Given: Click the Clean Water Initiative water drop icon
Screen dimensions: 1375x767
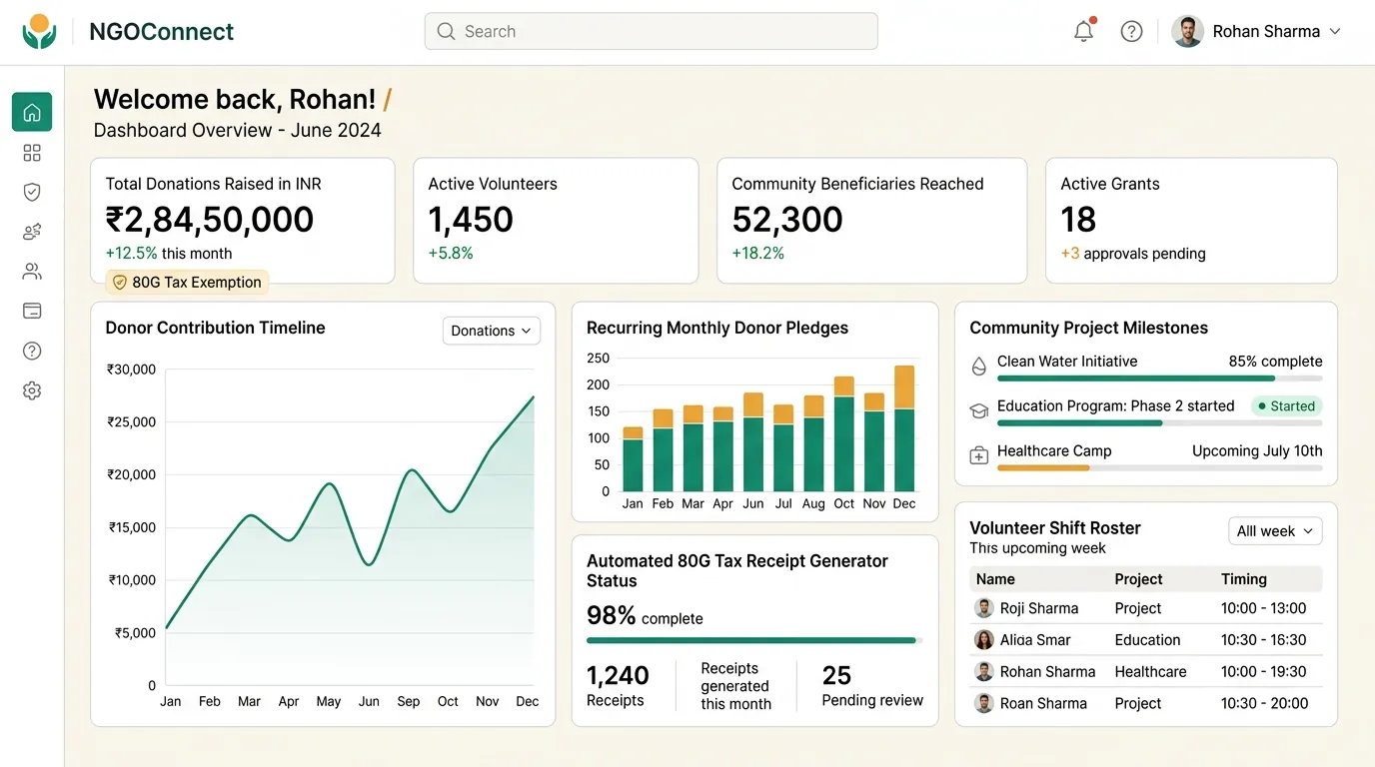Looking at the screenshot, I should 979,367.
